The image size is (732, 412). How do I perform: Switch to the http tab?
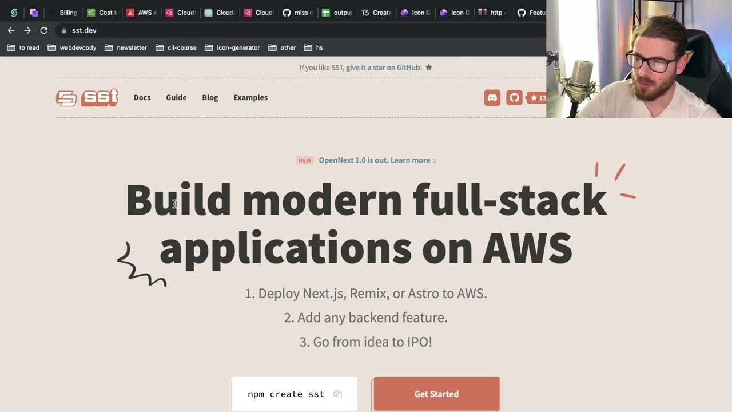tap(493, 13)
